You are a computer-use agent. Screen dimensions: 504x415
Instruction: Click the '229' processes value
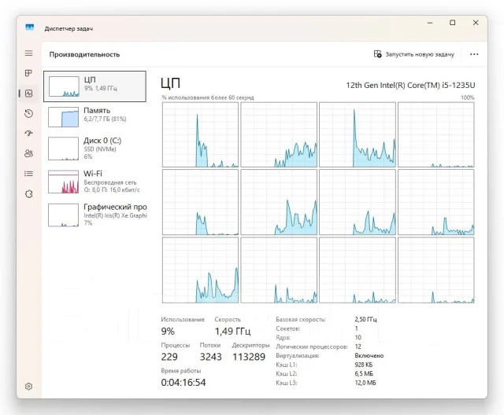(x=169, y=357)
